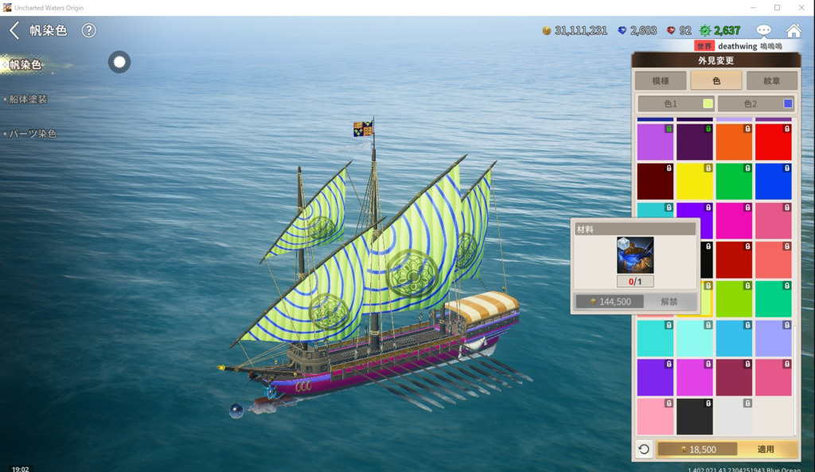Click the green ship-wheel currency icon
The height and width of the screenshot is (472, 815).
705,31
